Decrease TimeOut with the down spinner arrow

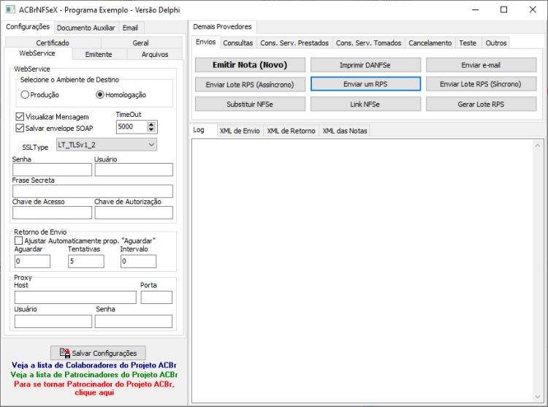pos(151,129)
